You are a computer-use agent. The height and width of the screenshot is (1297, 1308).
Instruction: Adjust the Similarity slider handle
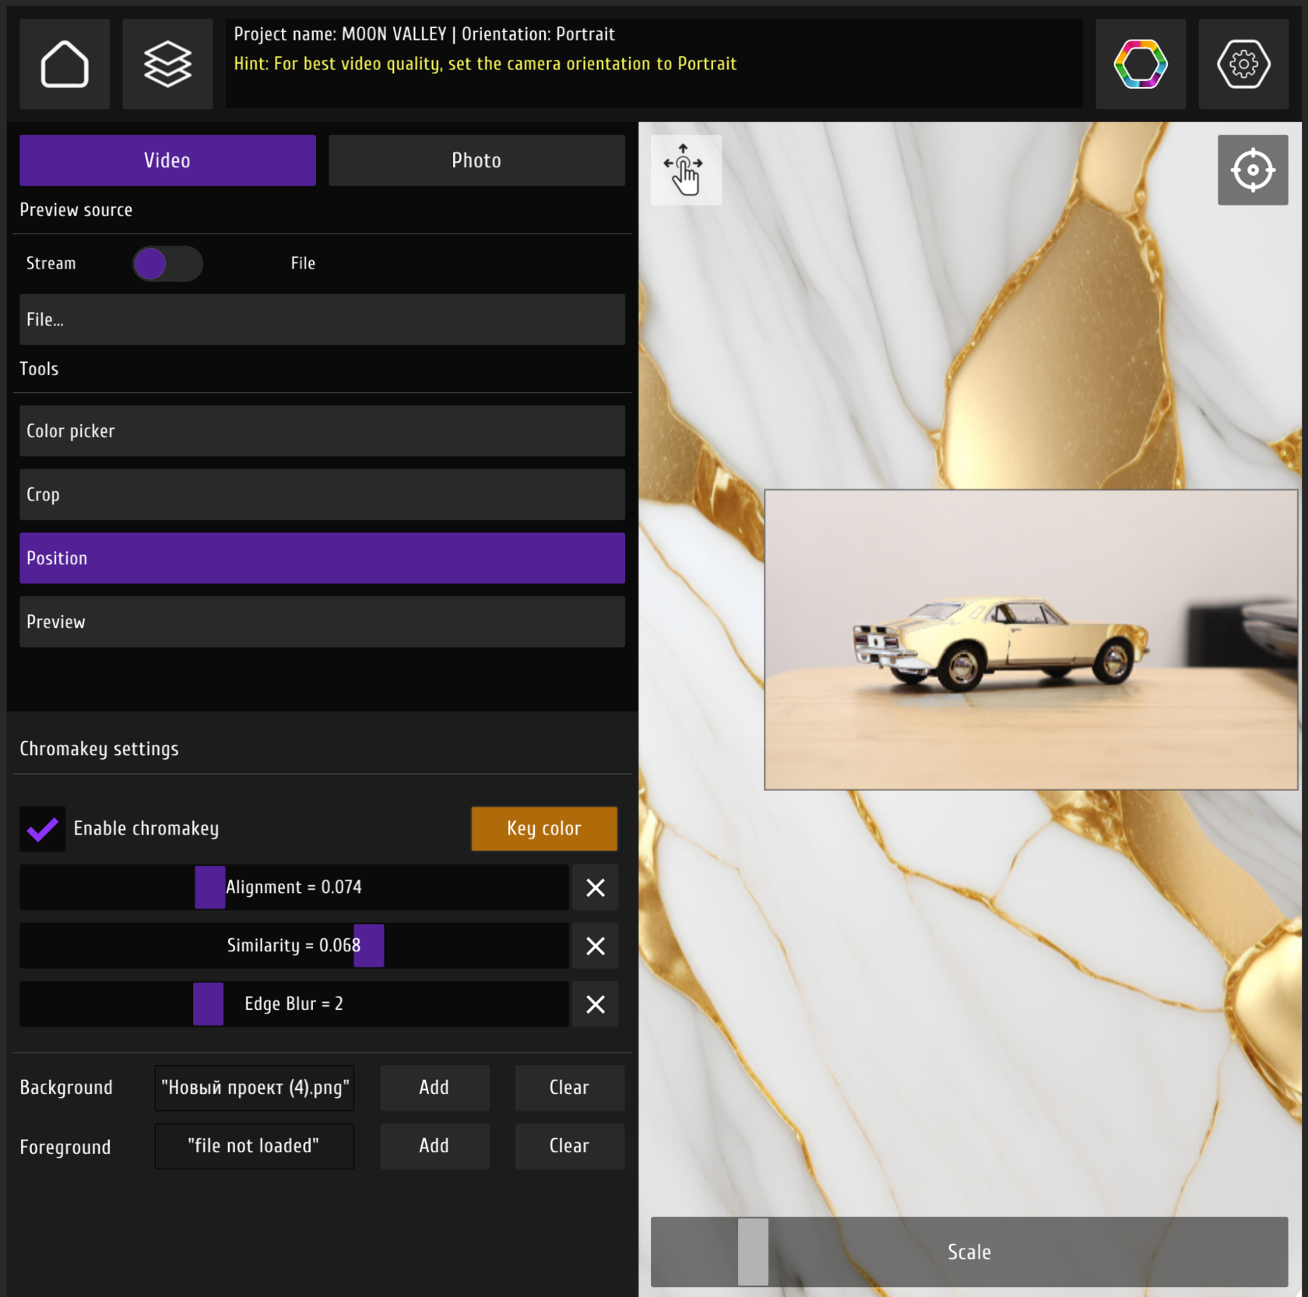pyautogui.click(x=369, y=946)
